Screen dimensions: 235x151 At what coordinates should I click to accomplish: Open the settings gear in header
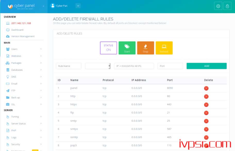[x=218, y=6]
